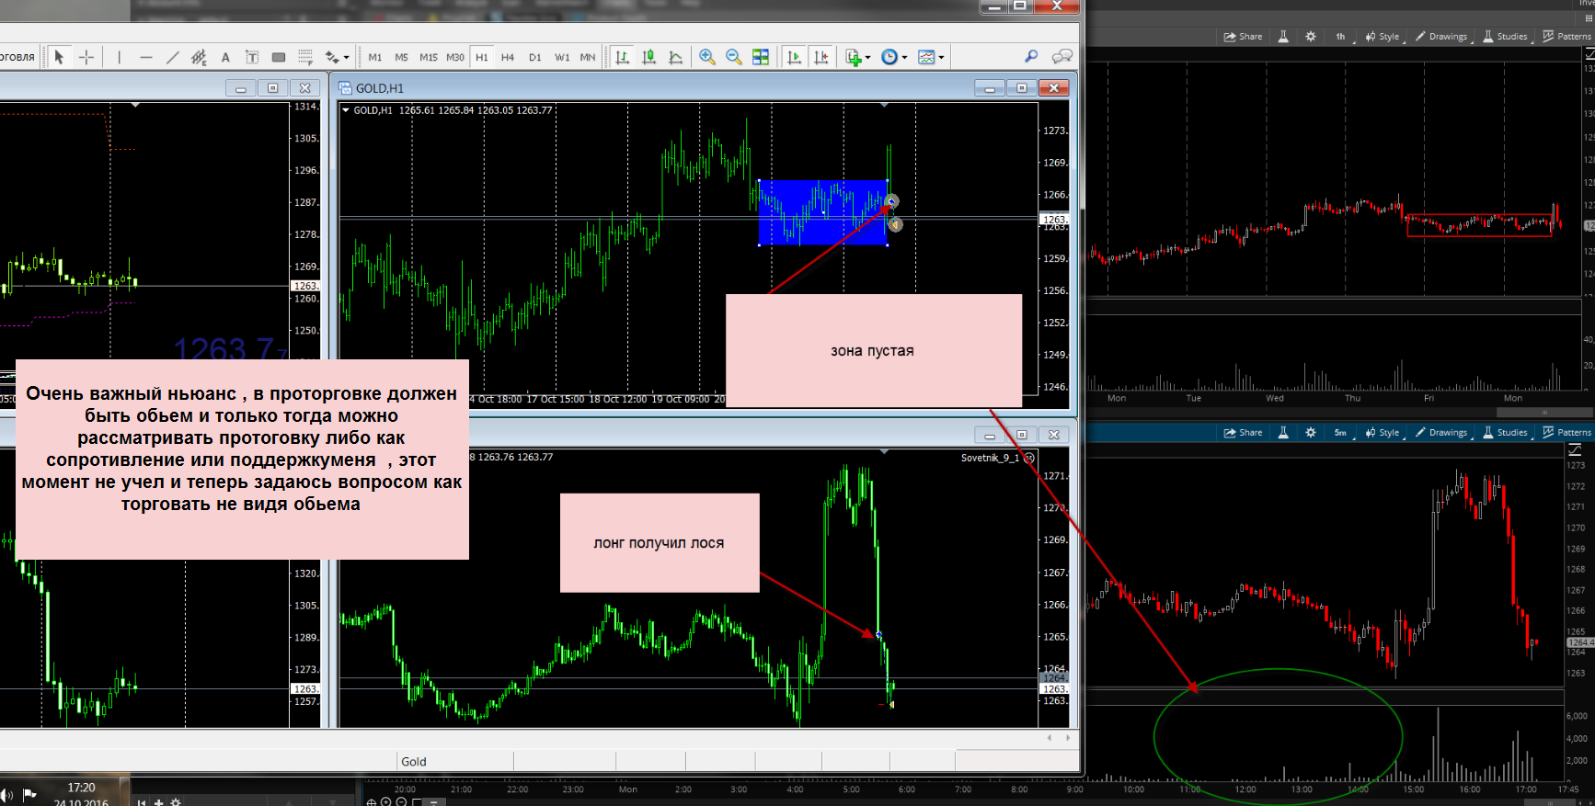This screenshot has width=1595, height=806.
Task: Open Drawings menu in upper right chart
Action: pyautogui.click(x=1442, y=37)
